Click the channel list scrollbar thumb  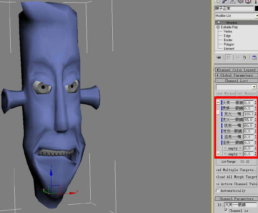[218, 112]
